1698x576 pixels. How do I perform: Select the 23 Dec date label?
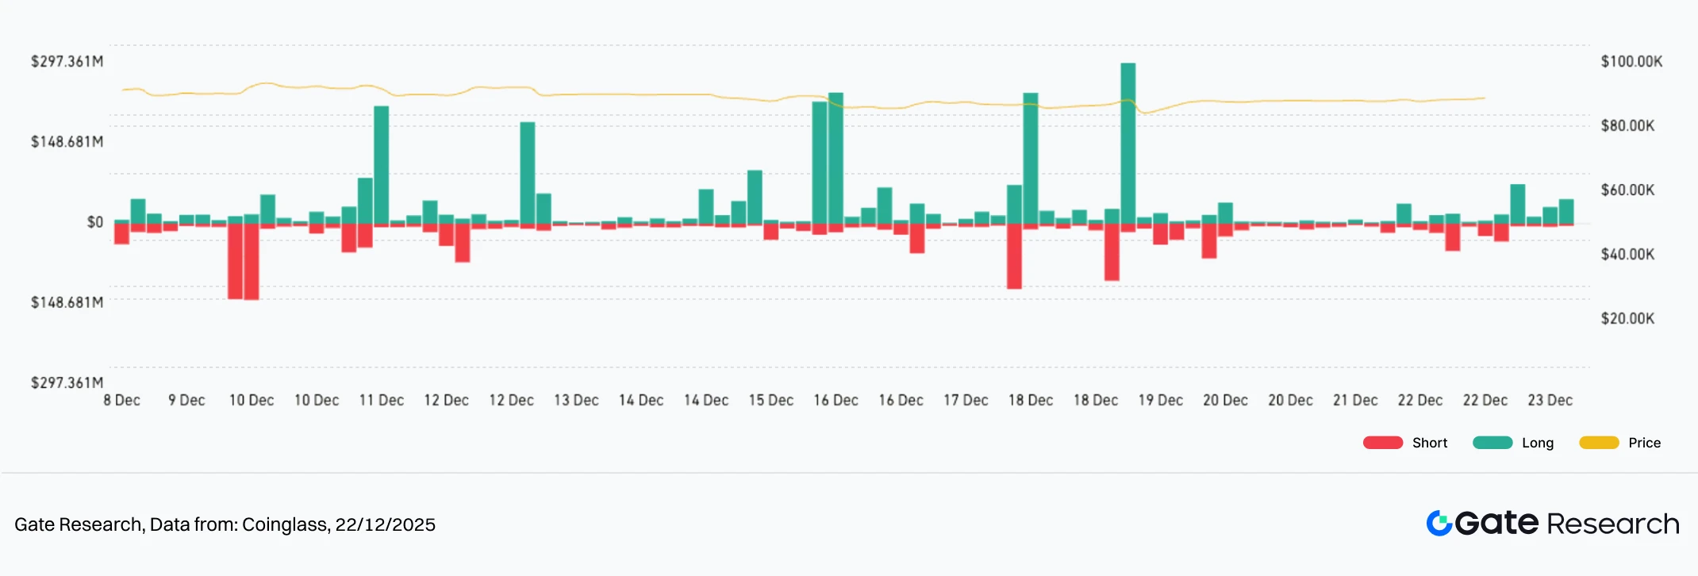[1550, 401]
